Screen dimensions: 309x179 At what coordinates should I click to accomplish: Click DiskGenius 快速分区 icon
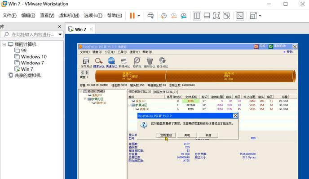pyautogui.click(x=111, y=62)
